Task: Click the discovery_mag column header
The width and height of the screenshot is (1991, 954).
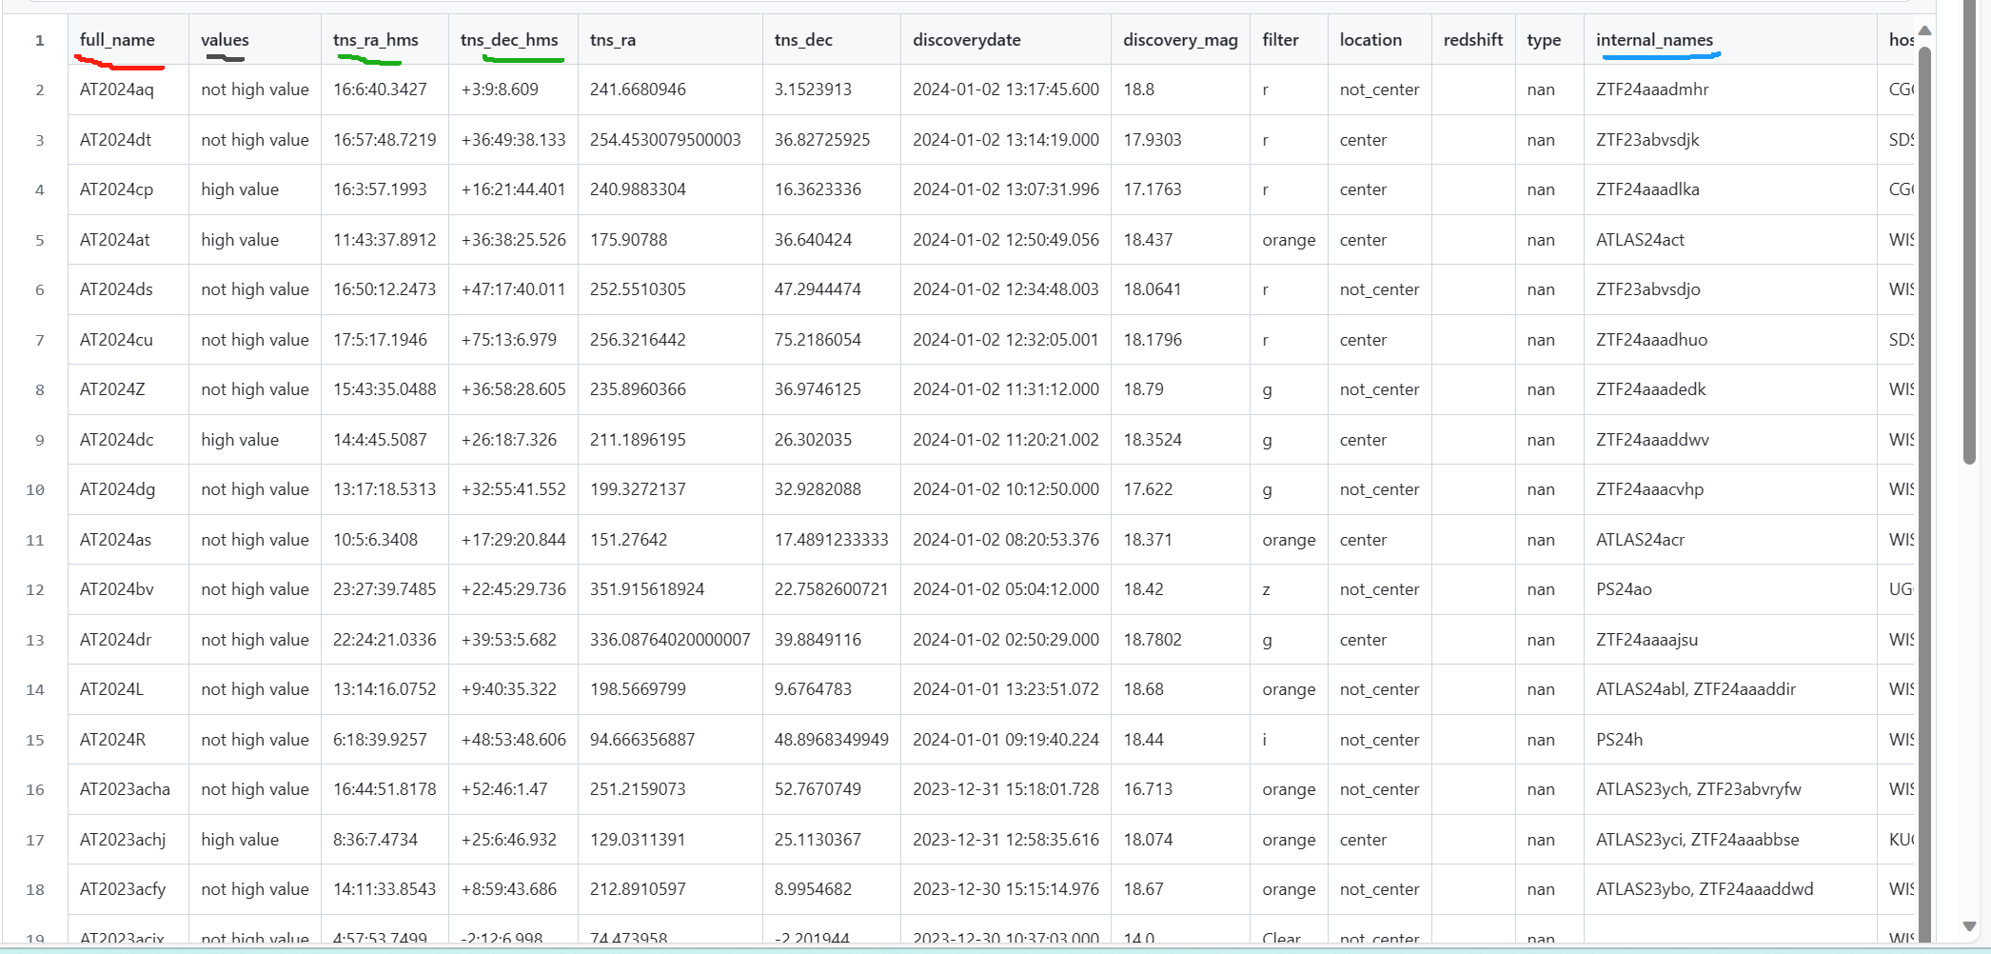Action: 1180,40
